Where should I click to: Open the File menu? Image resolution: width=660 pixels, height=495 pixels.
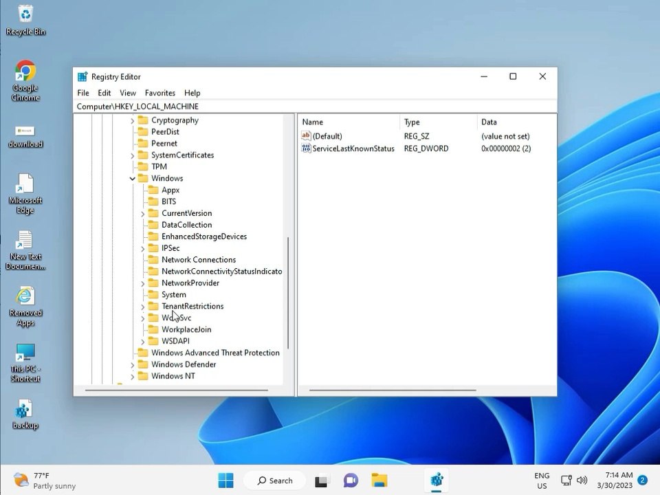pos(83,93)
